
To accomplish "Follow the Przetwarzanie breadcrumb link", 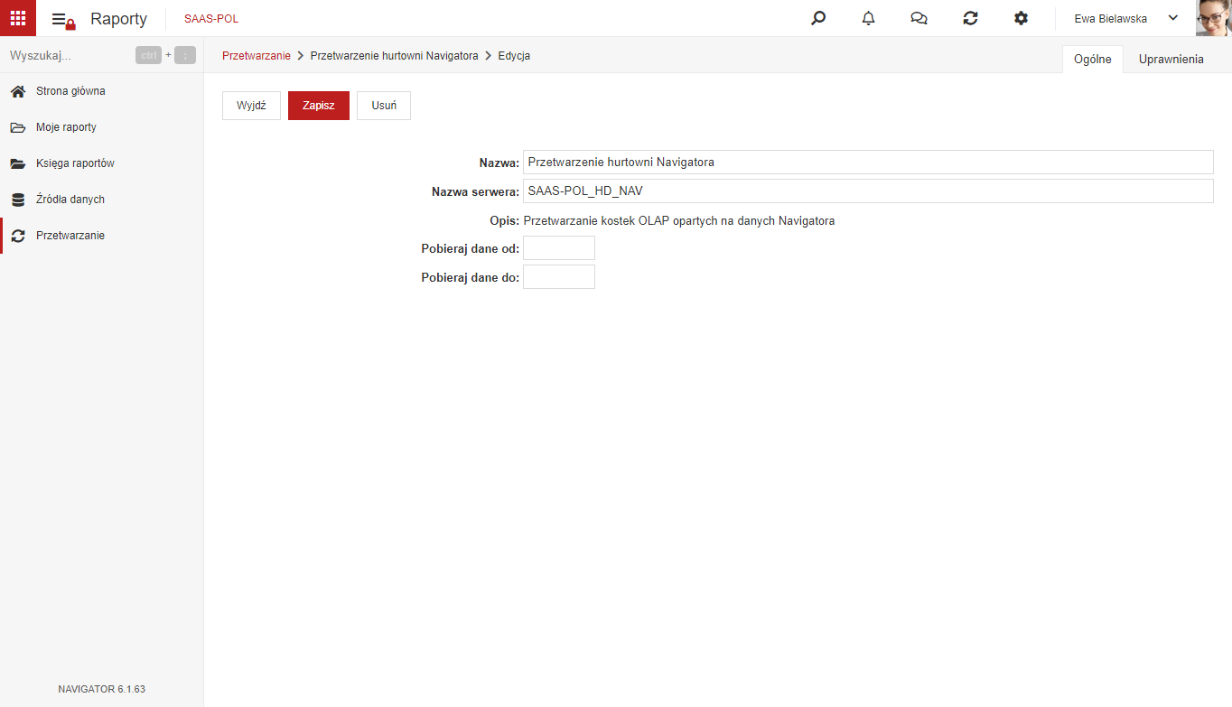I will (x=257, y=56).
